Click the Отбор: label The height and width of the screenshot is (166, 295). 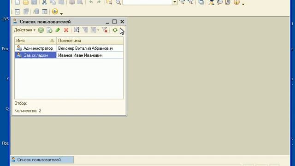click(21, 103)
